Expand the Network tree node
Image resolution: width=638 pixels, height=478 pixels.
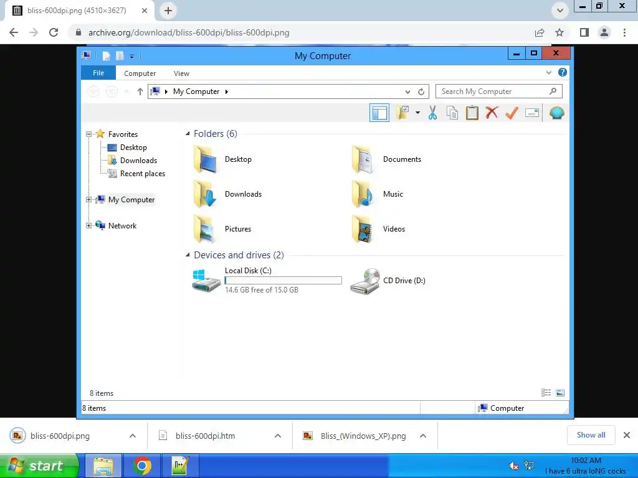pyautogui.click(x=88, y=225)
